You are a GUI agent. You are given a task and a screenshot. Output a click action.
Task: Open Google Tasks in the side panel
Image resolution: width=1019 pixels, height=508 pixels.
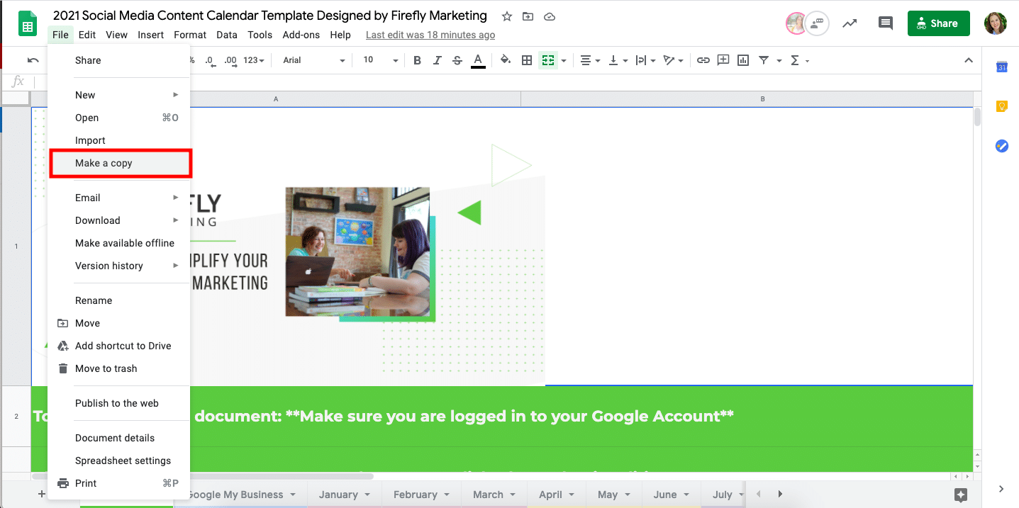pyautogui.click(x=1002, y=146)
